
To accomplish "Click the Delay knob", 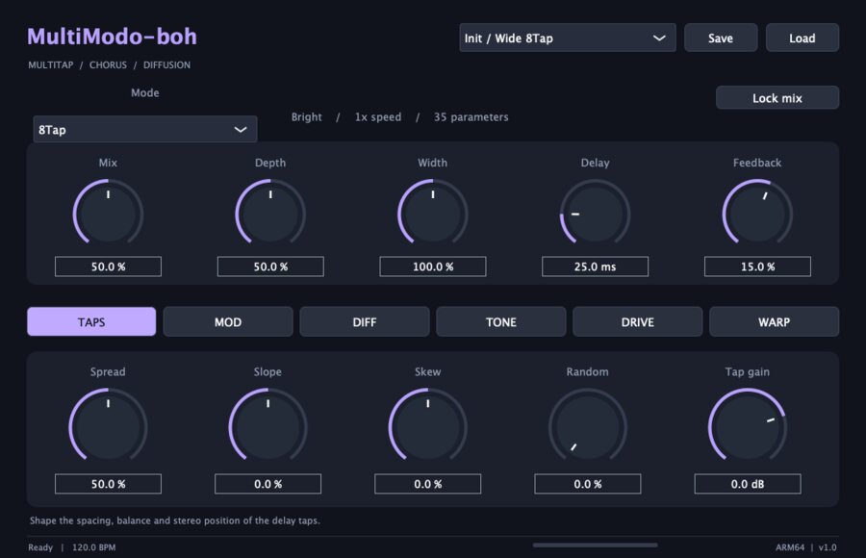I will click(596, 213).
